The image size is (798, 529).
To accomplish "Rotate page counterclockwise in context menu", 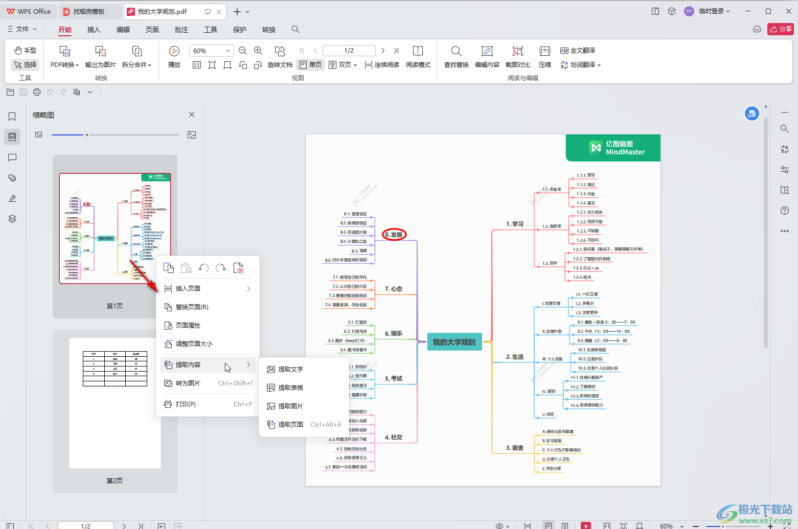I will [203, 268].
